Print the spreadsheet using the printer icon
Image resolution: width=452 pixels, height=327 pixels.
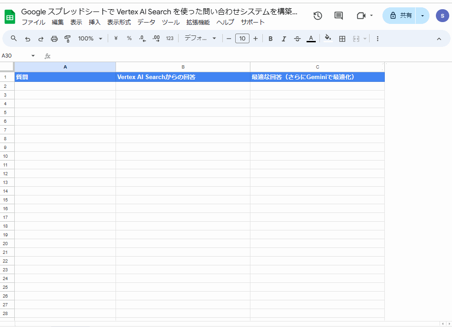tap(54, 39)
